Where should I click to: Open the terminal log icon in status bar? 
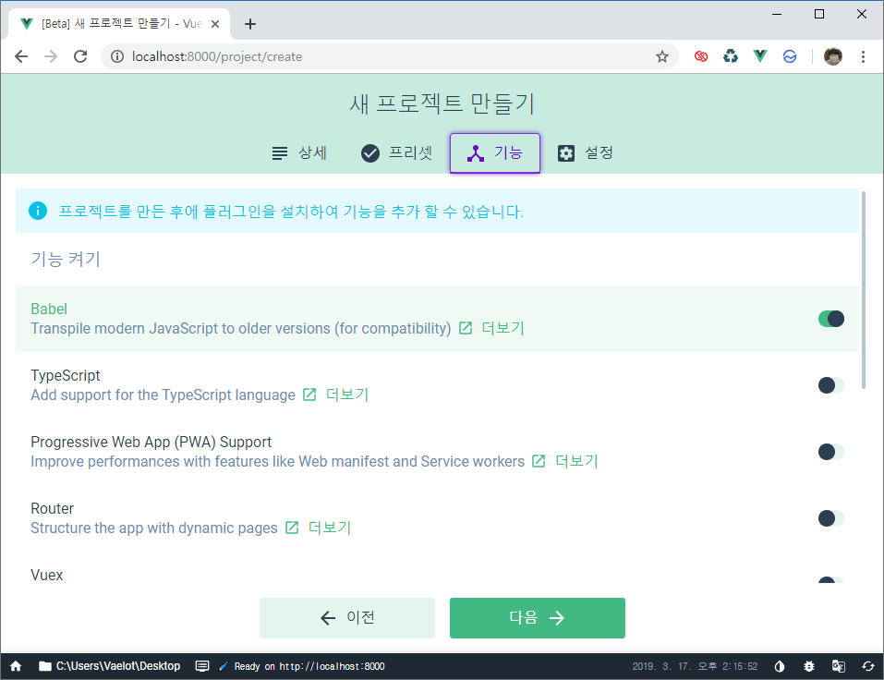pos(202,665)
